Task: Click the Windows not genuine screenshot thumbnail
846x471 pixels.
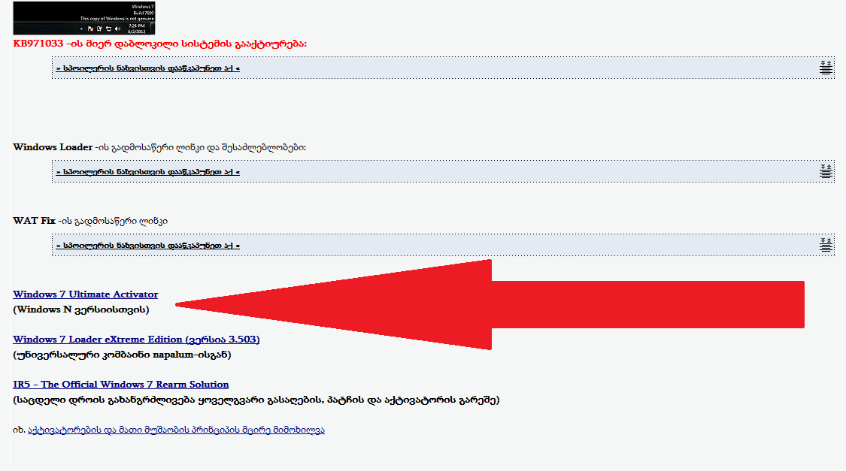Action: 83,18
